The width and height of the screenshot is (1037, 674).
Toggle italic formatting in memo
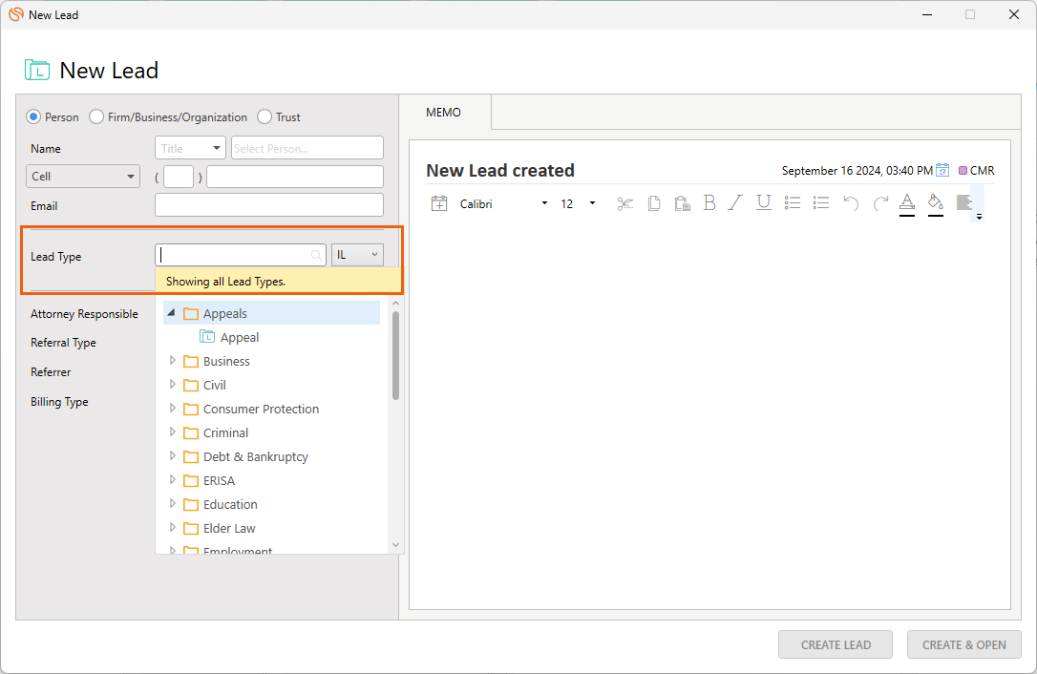735,203
